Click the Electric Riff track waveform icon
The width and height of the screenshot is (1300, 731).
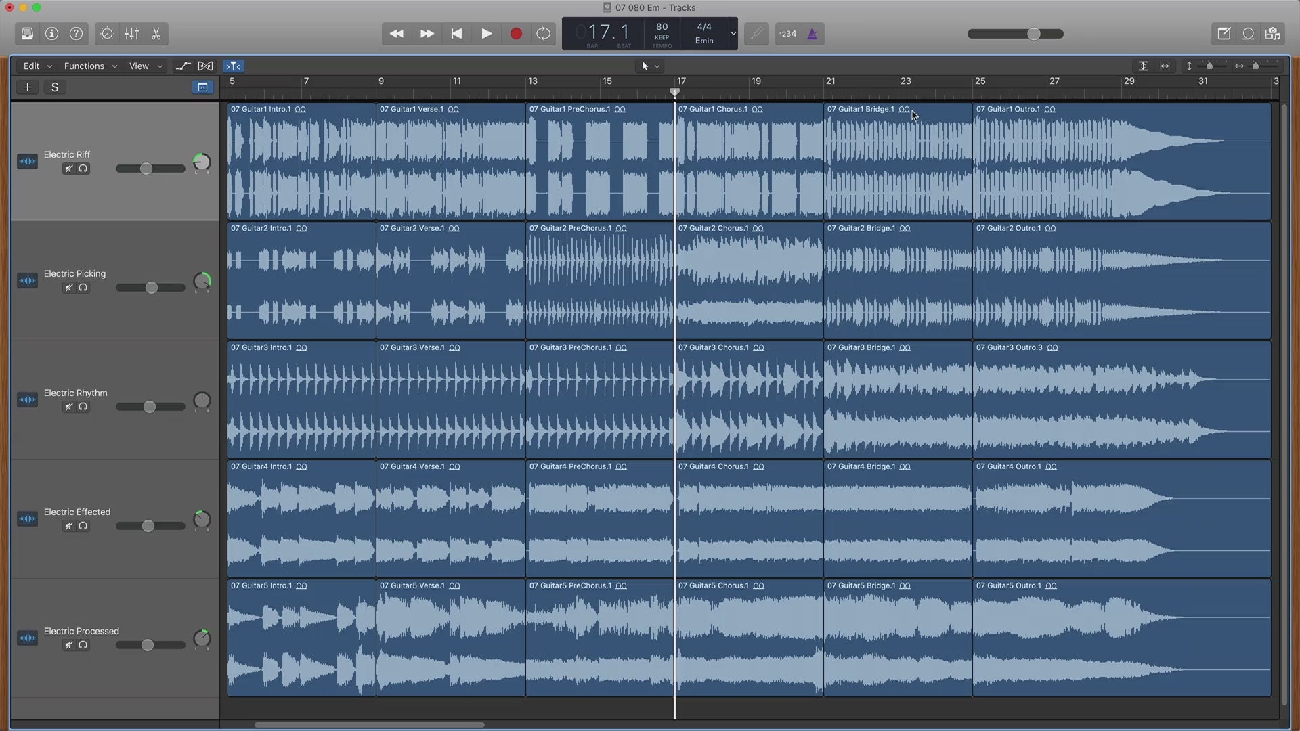click(27, 161)
